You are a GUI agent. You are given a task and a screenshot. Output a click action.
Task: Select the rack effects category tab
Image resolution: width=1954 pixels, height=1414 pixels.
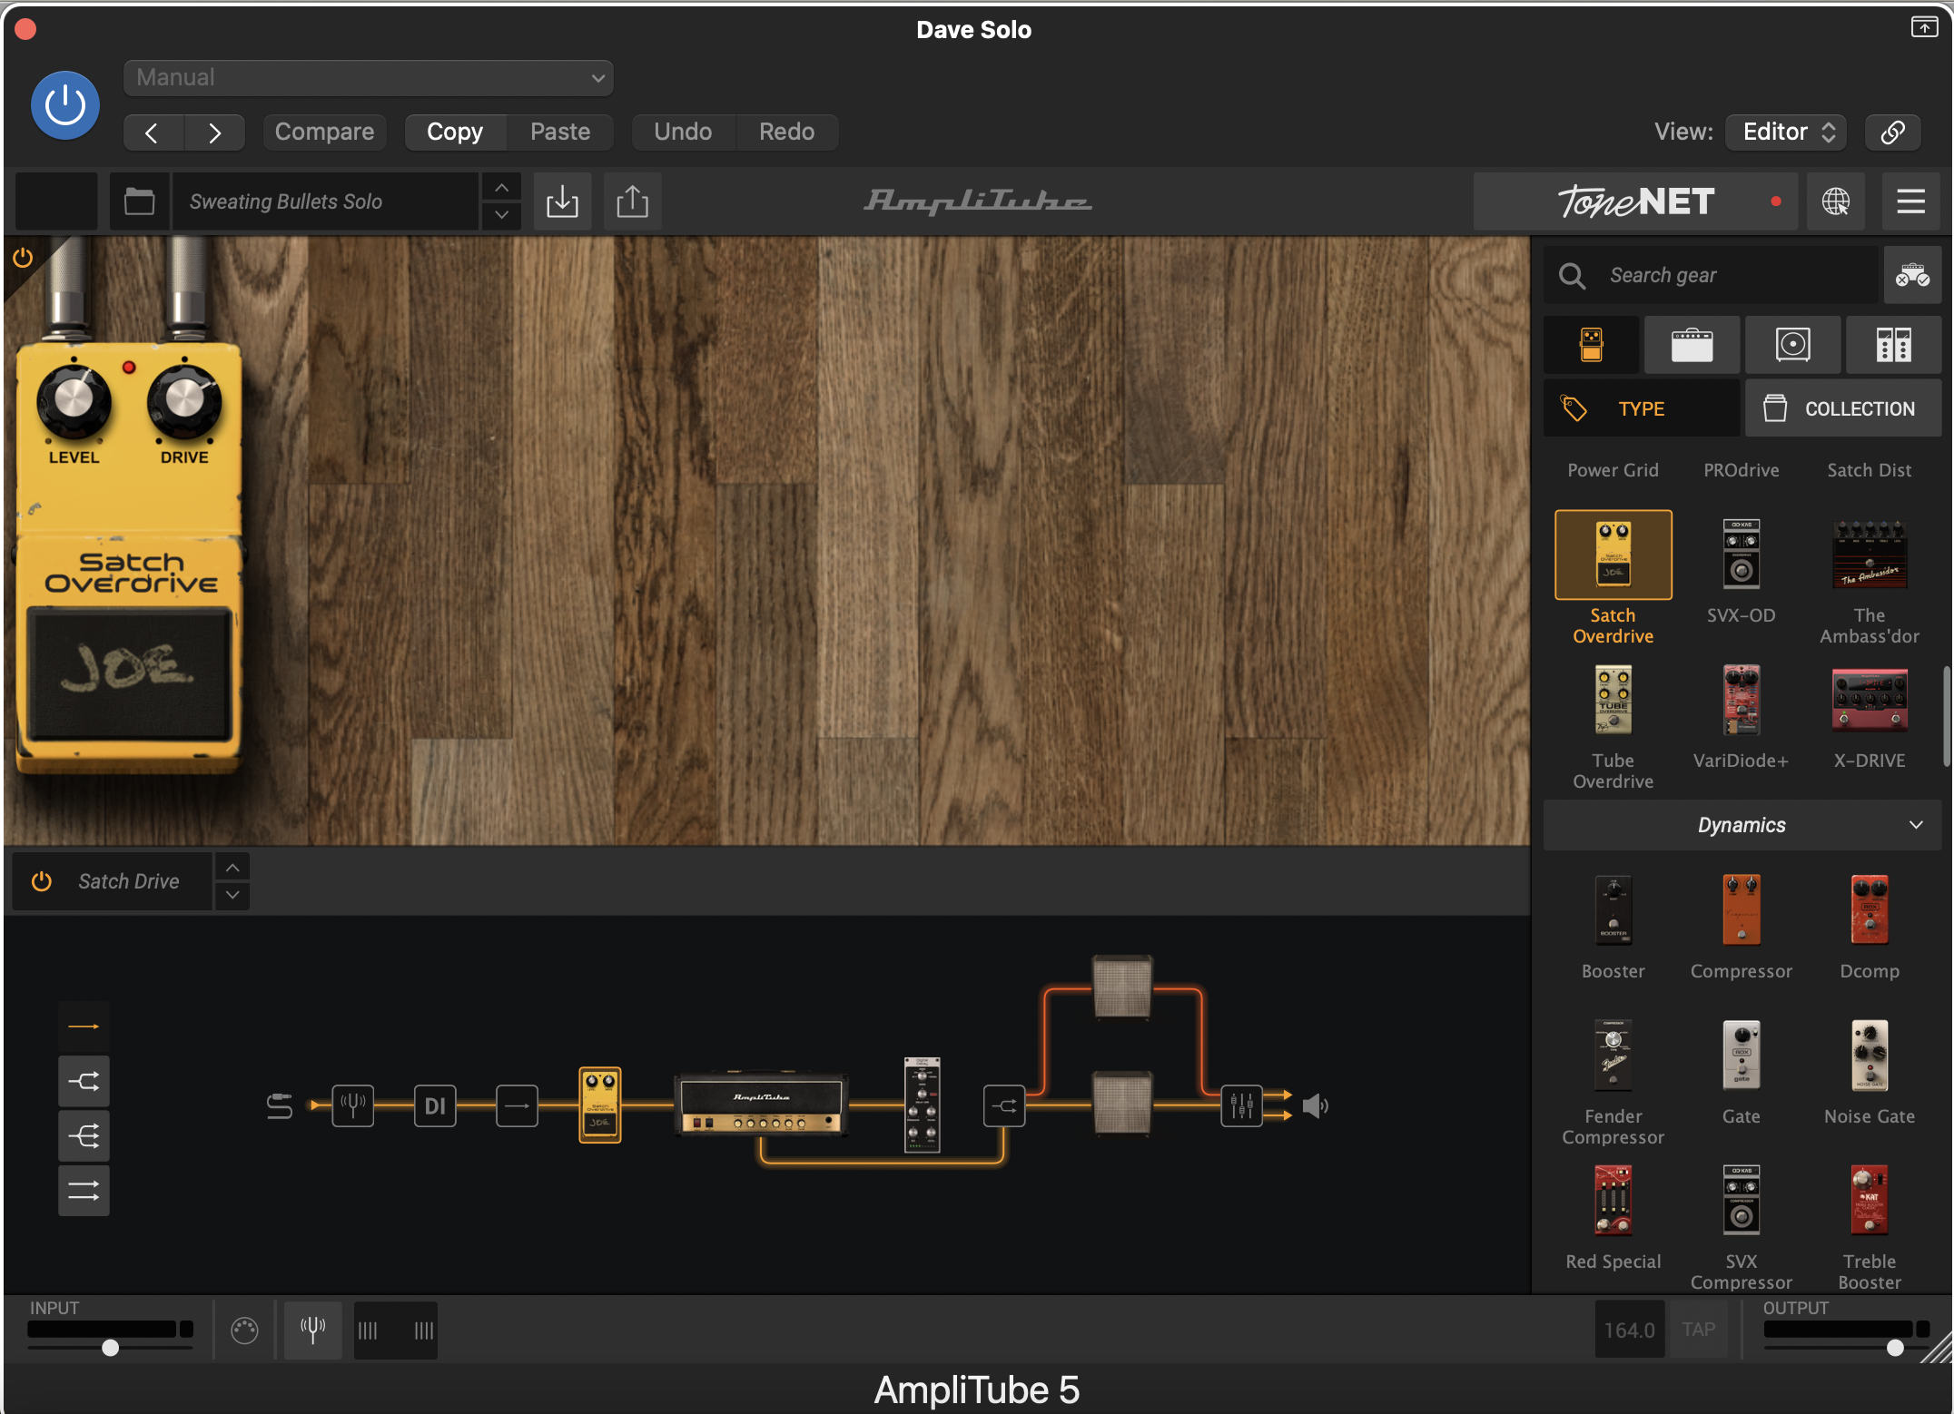tap(1893, 345)
